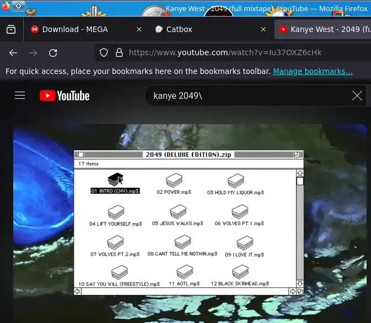Image resolution: width=371 pixels, height=323 pixels.
Task: Open the YouTube hamburger guide menu
Action: coord(20,96)
